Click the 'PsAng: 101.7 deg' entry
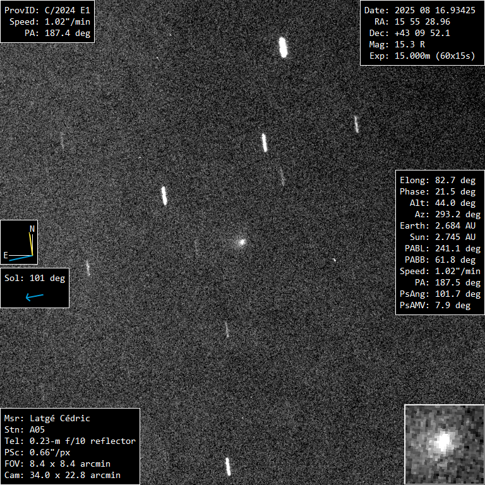The image size is (485, 485). point(440,294)
